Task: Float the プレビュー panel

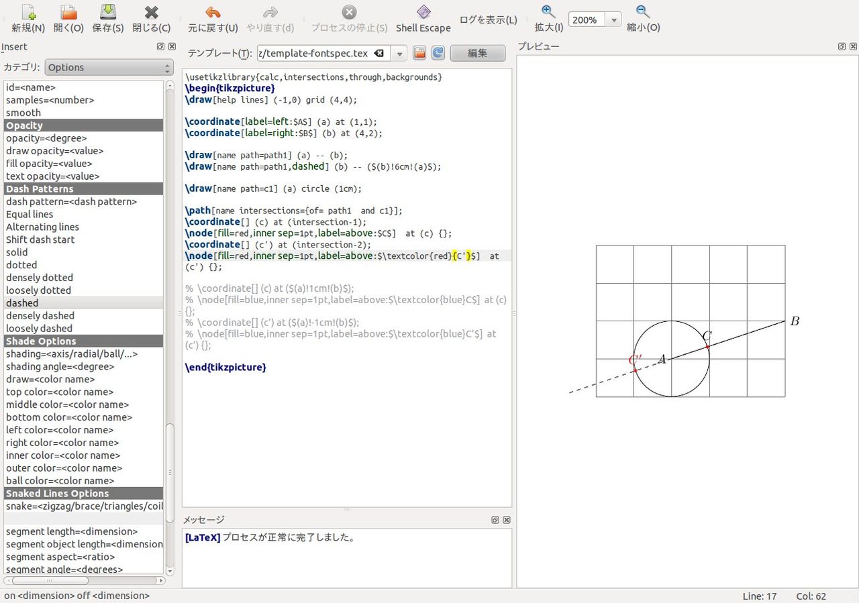Action: click(x=842, y=47)
